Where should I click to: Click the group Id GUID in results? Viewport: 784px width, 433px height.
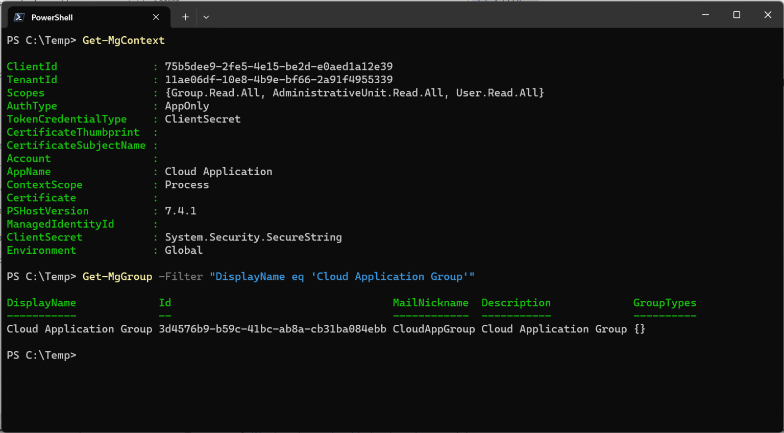point(272,329)
